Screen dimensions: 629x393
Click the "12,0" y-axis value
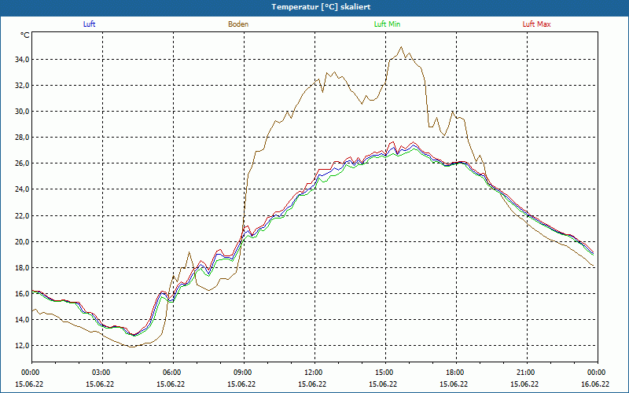[22, 346]
